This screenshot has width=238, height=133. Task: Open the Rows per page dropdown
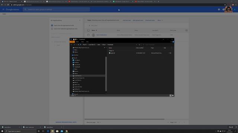(99, 122)
